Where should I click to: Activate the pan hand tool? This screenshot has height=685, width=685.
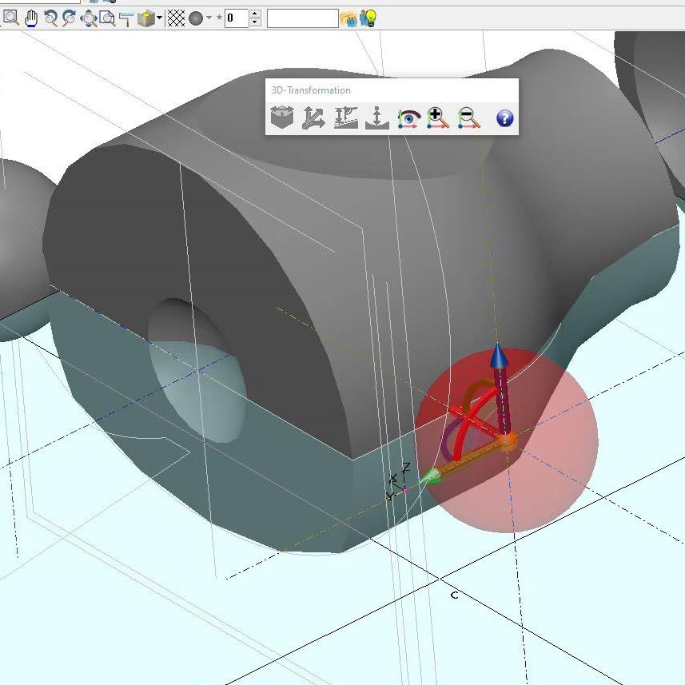tap(31, 18)
